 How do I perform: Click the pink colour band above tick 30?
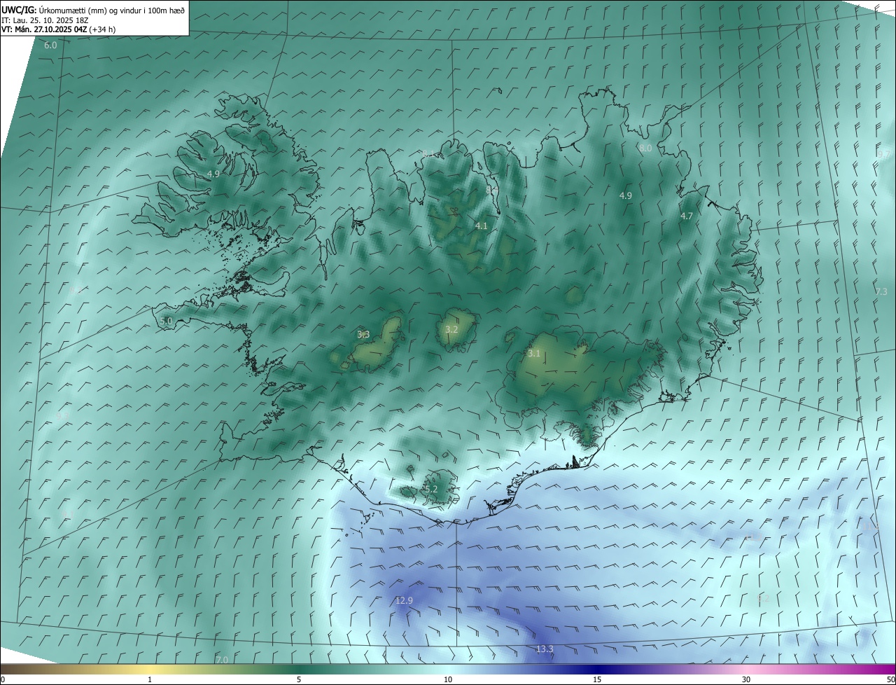(746, 669)
